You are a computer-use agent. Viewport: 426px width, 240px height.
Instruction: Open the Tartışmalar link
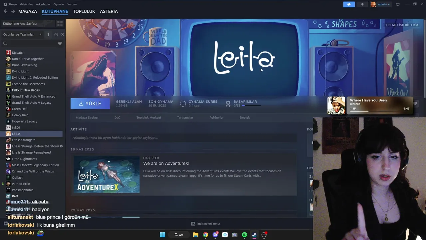point(185,117)
